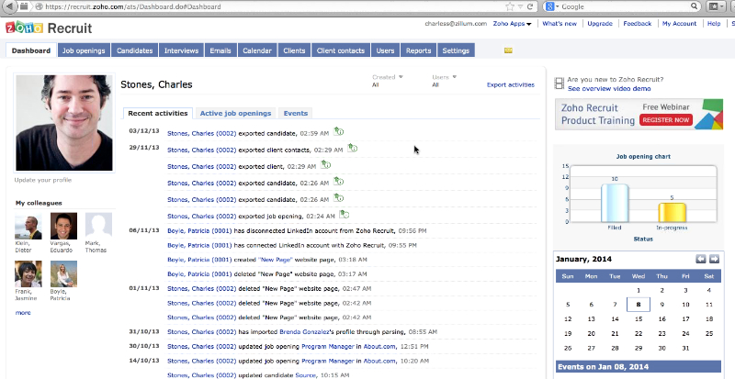735x379 pixels.
Task: Click the Register Now webinar button
Action: [666, 120]
